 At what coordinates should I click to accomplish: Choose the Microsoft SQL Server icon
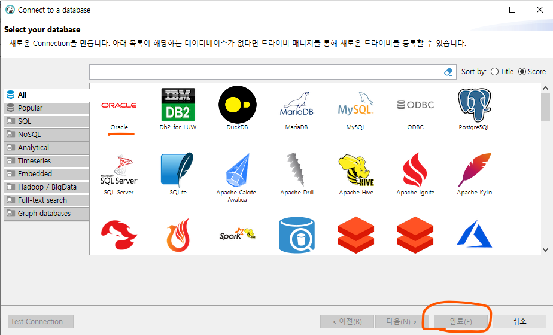click(x=119, y=170)
